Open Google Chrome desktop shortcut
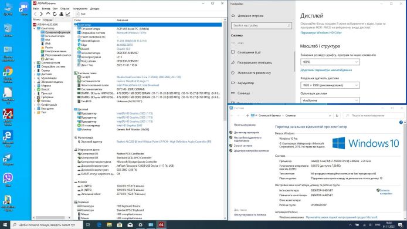 (8, 75)
